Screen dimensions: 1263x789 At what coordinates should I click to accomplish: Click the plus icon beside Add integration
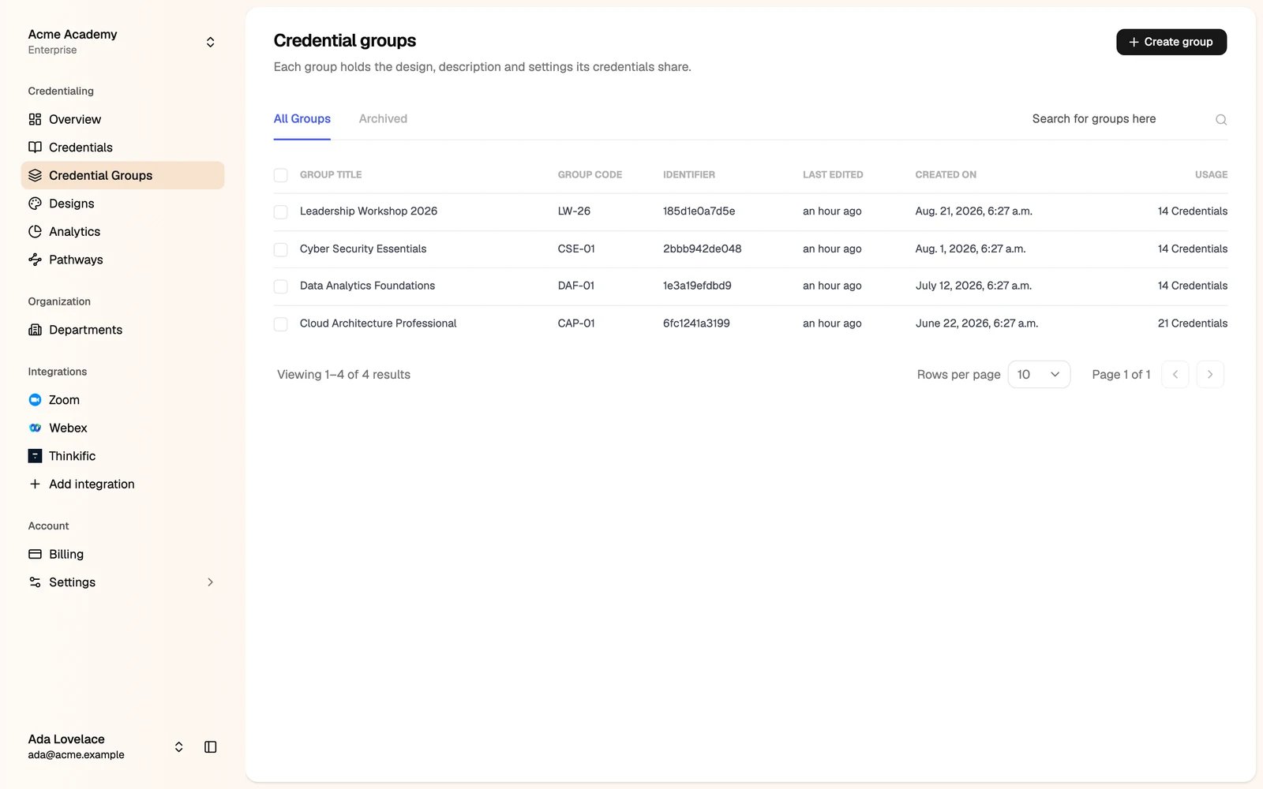tap(35, 484)
